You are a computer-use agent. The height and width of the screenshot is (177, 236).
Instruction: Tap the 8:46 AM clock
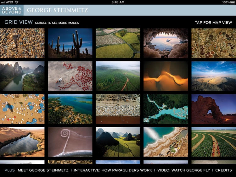pos(118,2)
